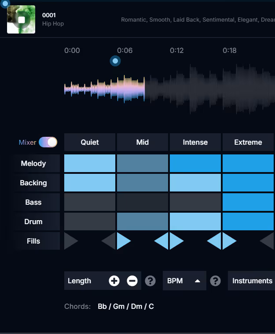Toggle Melody cell in Intense column

pyautogui.click(x=195, y=163)
